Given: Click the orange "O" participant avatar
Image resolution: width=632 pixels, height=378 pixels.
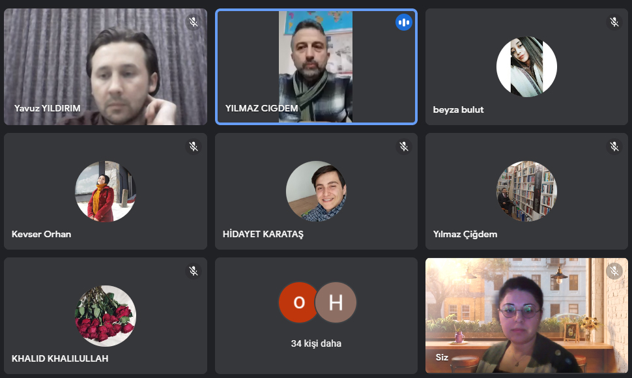Looking at the screenshot, I should [298, 302].
